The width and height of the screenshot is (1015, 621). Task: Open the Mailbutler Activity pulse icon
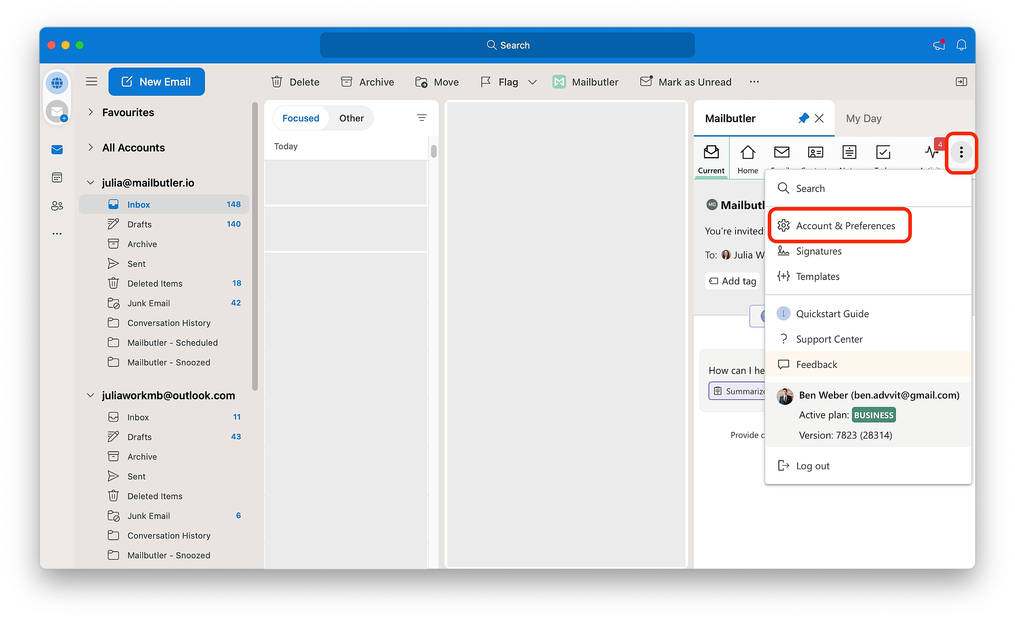click(932, 152)
